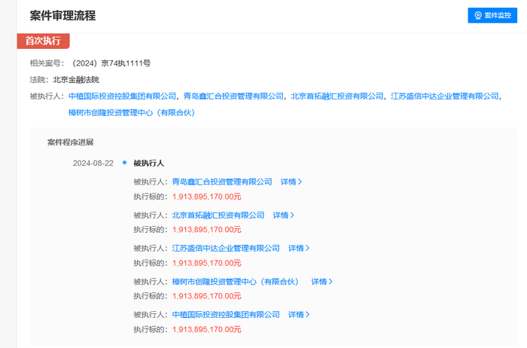Open 青岛鑫汇合投资管理有限公司 in progress list
This screenshot has height=348, width=527.
tap(222, 182)
